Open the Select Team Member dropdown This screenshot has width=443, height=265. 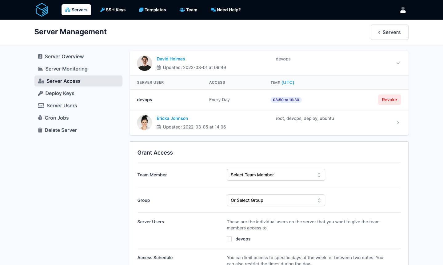276,175
